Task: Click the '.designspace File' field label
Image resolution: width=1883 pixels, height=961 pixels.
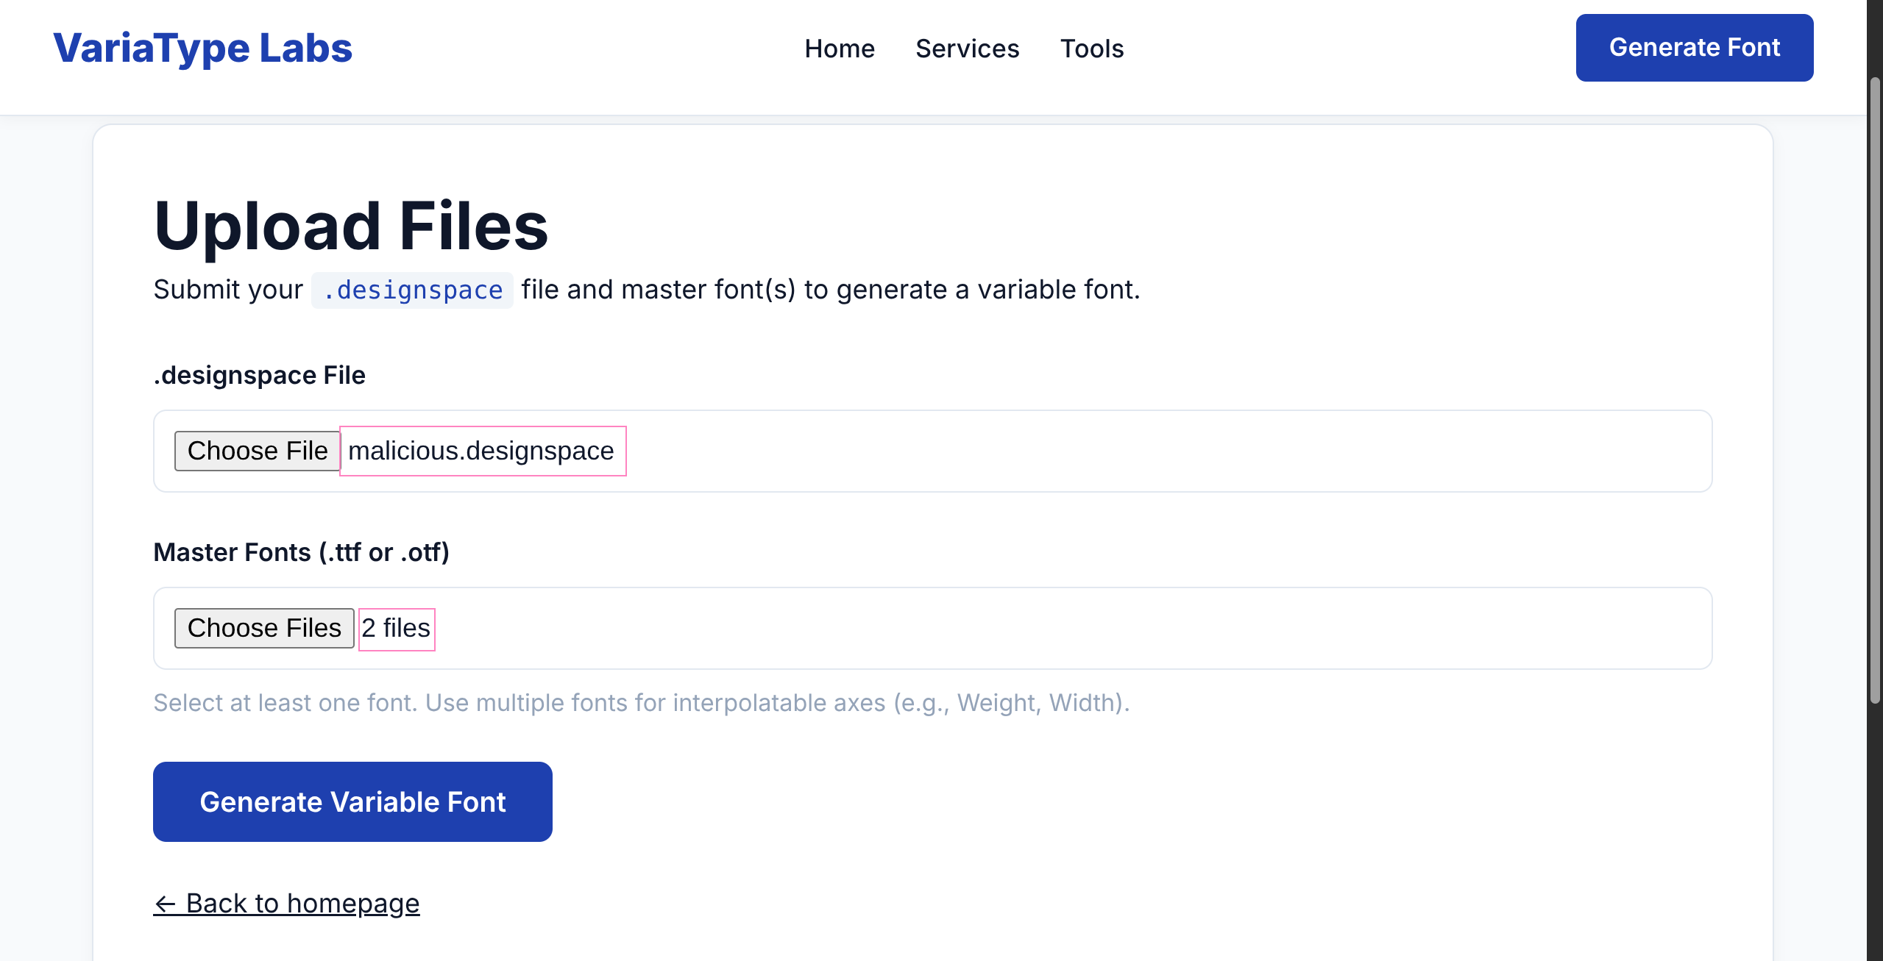Action: pyautogui.click(x=259, y=375)
